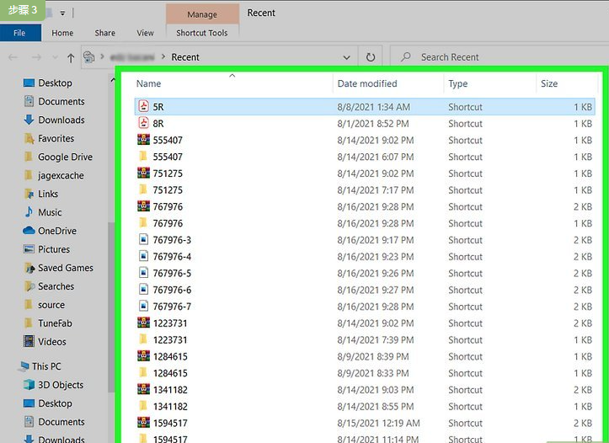Select the 555407 WinRAR archive icon
The image size is (609, 443).
(144, 139)
